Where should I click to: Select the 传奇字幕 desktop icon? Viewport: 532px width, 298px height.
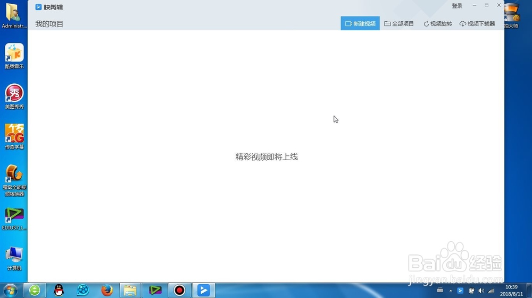point(14,137)
